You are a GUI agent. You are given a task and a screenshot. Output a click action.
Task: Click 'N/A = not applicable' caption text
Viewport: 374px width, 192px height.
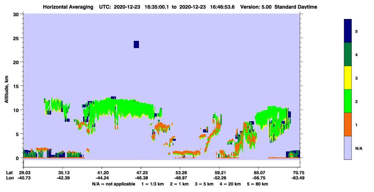pos(113,184)
